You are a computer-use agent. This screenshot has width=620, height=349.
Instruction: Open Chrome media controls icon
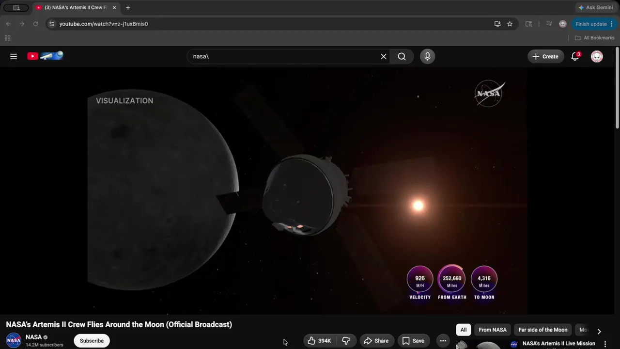(x=549, y=24)
